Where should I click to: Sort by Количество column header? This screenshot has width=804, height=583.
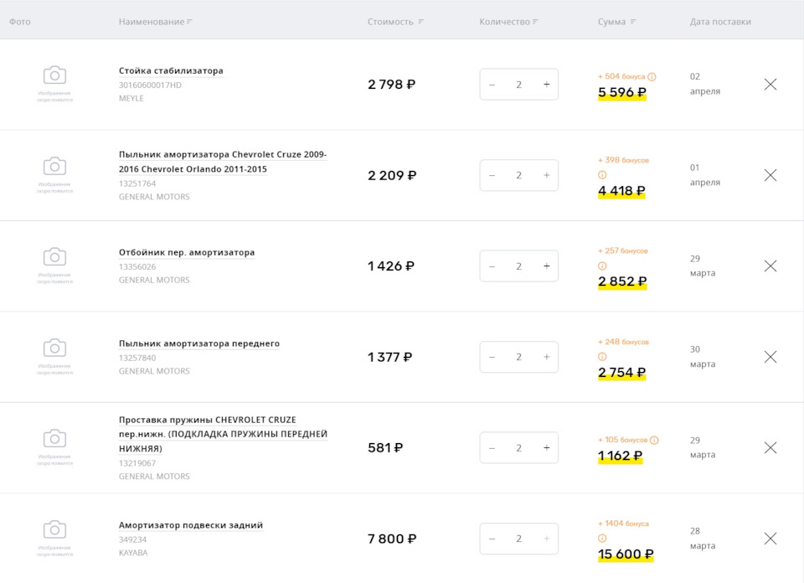[508, 22]
